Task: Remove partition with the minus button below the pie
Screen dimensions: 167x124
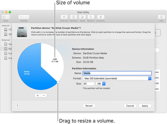Action: (x=44, y=95)
